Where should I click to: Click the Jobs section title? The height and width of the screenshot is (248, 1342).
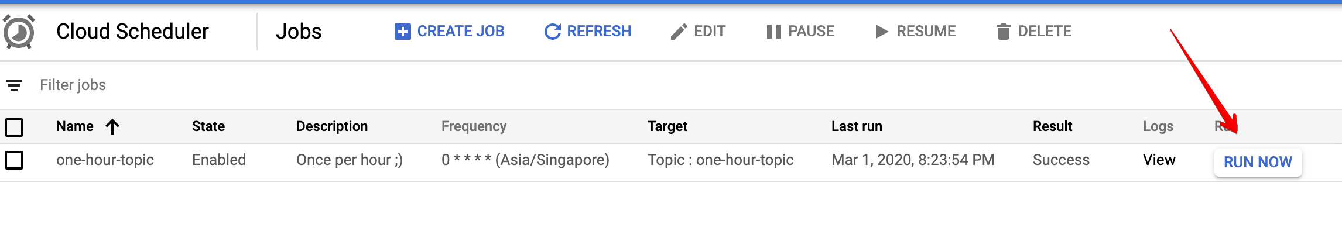click(299, 32)
